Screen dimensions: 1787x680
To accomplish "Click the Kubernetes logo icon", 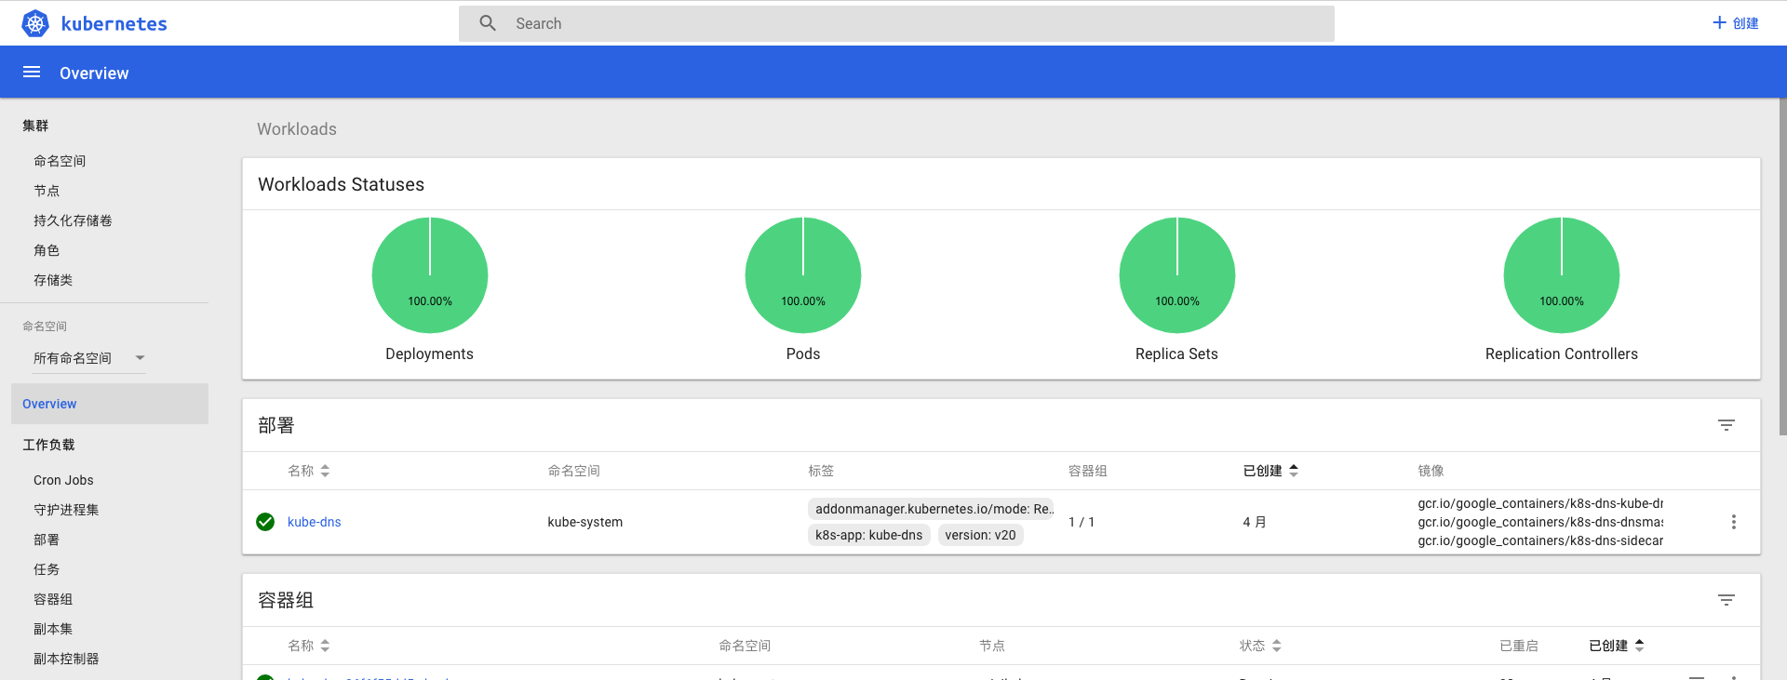I will coord(35,23).
